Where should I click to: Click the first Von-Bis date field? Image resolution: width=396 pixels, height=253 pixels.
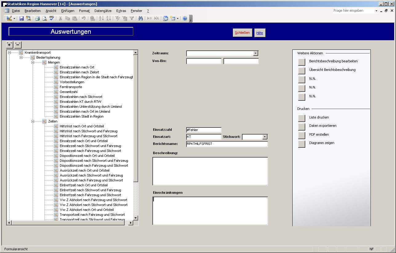coord(204,61)
